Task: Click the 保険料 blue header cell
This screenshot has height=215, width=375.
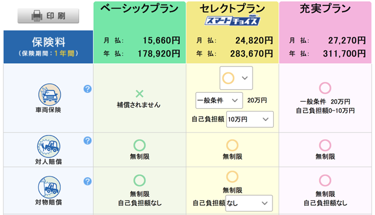Action: [x=48, y=47]
